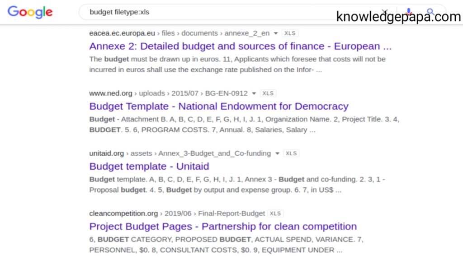Click www.ned.org breadcrumb URL
This screenshot has width=463, height=260.
(111, 93)
